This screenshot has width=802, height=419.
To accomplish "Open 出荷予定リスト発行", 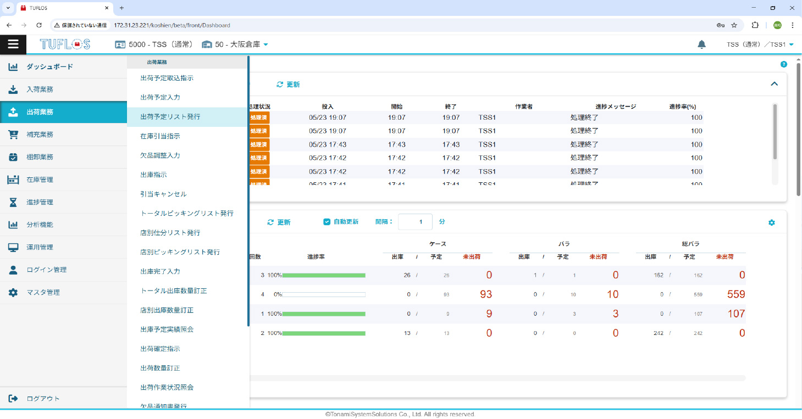I will [170, 117].
